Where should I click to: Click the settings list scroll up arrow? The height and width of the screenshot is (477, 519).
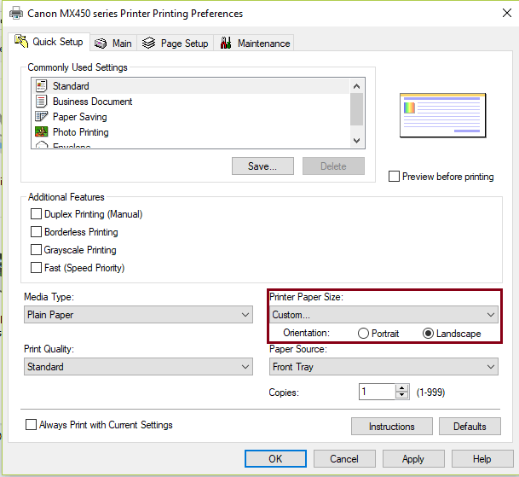coord(356,86)
